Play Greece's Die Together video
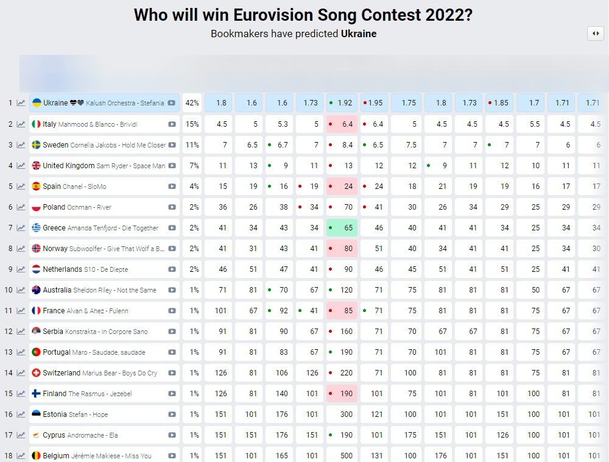 172,228
